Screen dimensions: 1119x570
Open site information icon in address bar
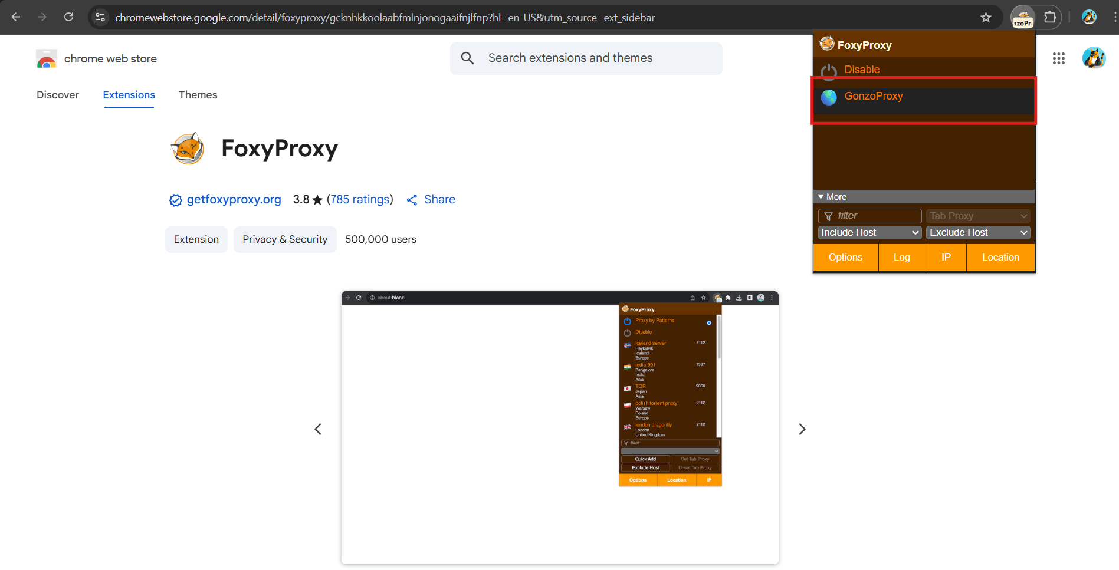[101, 18]
